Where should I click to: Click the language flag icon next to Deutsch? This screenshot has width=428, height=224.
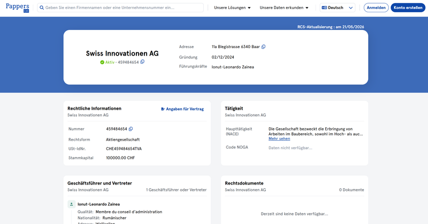pyautogui.click(x=324, y=7)
